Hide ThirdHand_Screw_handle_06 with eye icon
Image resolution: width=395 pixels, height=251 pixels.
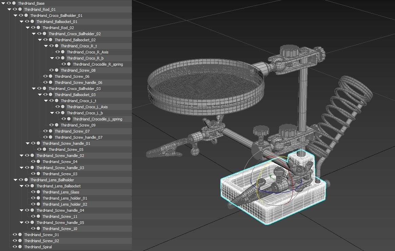click(45, 83)
